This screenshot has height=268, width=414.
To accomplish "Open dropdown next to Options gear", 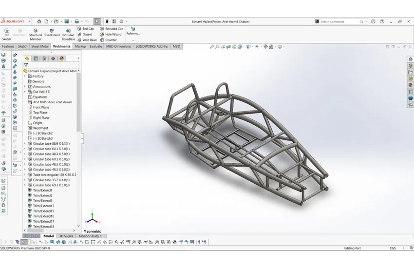I will click(126, 21).
